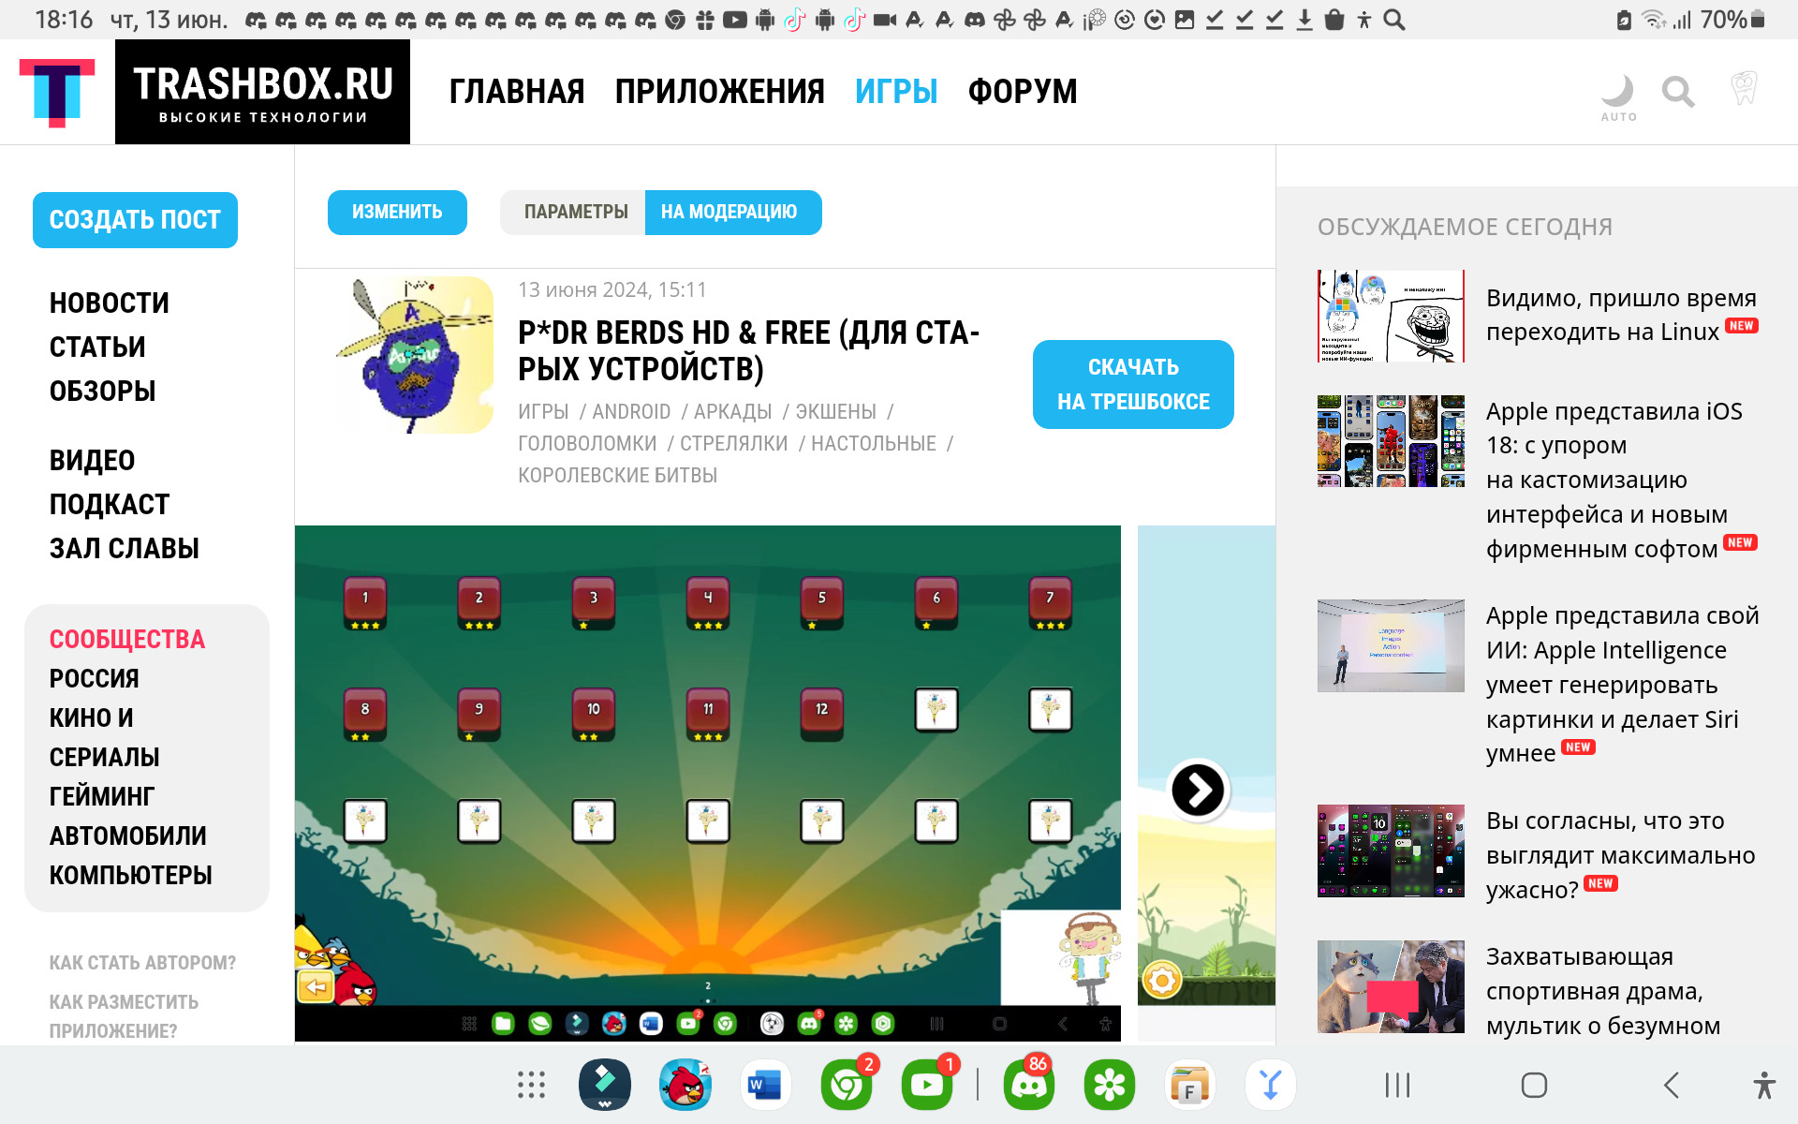Screen dimensions: 1798x1124
Task: Open Angry Birds app in taskbar
Action: click(x=685, y=1086)
